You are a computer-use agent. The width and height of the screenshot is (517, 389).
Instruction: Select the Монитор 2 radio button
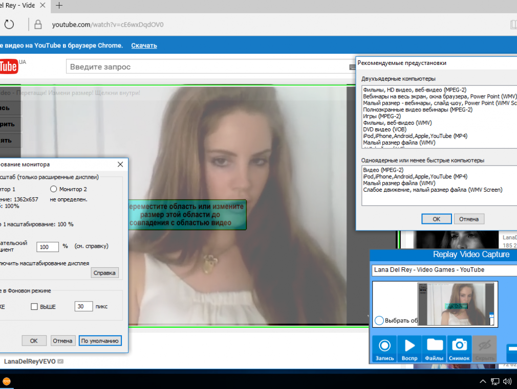[x=53, y=189]
